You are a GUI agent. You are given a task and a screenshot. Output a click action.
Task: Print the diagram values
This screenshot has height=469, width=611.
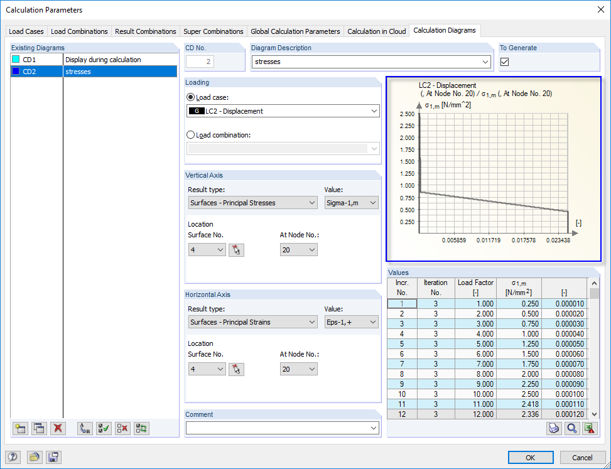[553, 428]
